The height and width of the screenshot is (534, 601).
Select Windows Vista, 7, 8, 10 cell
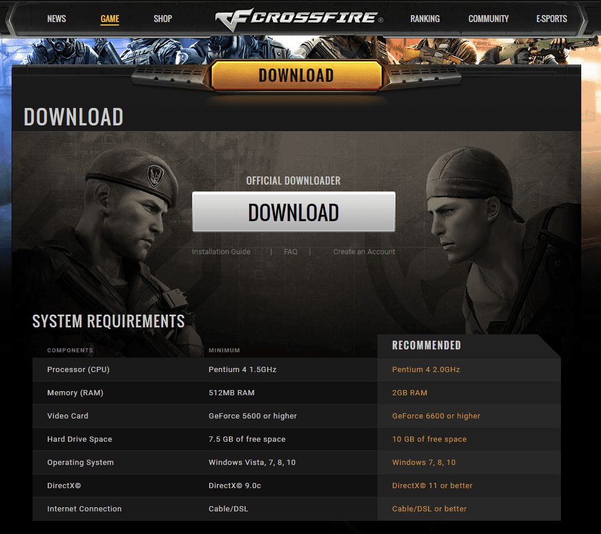click(x=252, y=463)
